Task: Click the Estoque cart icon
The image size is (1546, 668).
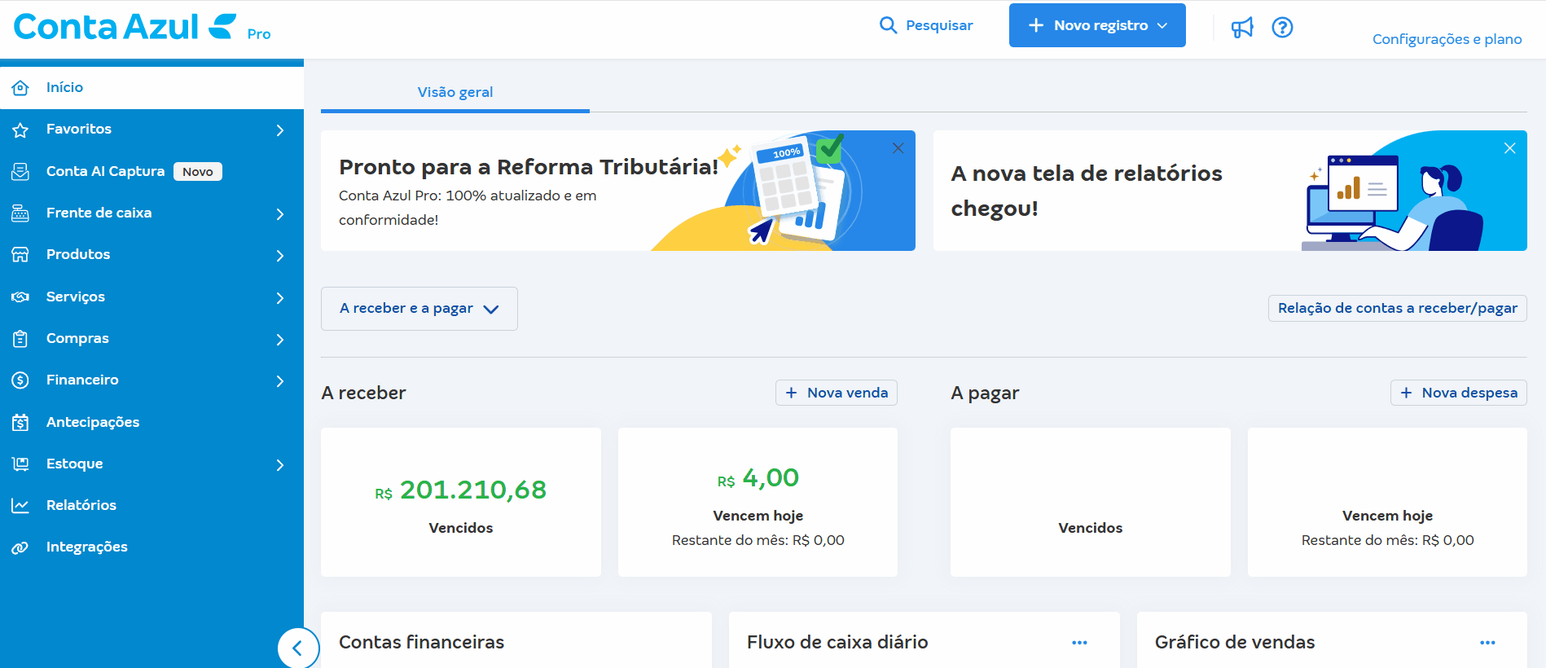Action: point(20,464)
